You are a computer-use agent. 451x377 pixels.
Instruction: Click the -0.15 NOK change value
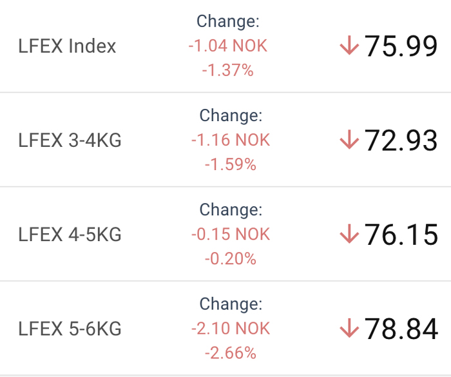[231, 234]
